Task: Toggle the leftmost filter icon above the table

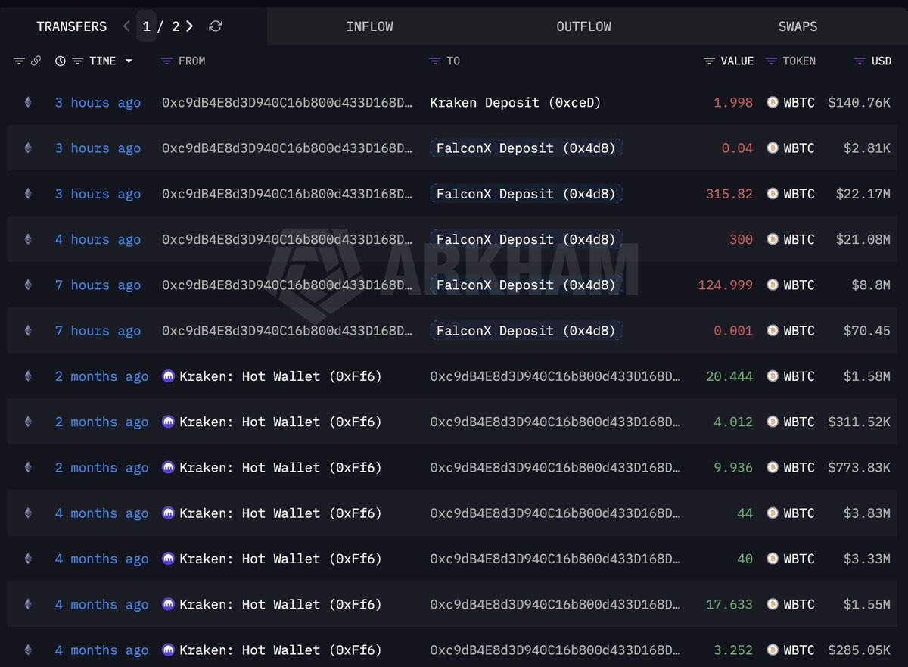Action: (18, 61)
